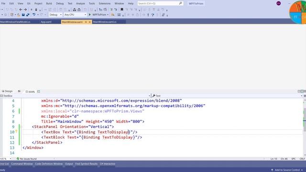Pop out the XAML pane icon
The image size is (306, 172).
[39, 91]
